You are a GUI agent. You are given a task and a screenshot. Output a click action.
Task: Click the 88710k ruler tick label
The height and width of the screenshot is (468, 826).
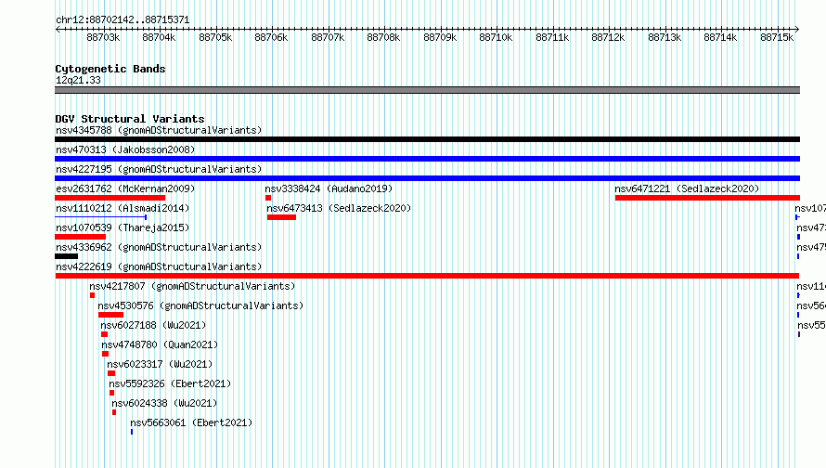pos(496,37)
